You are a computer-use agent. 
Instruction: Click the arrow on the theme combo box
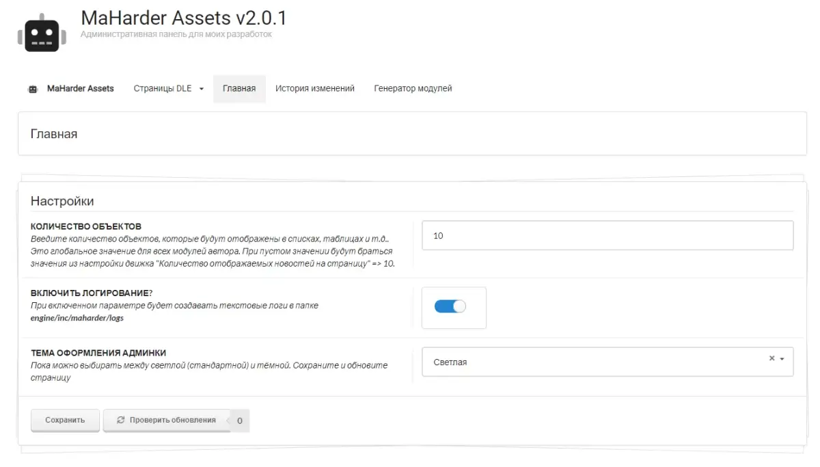(x=782, y=359)
